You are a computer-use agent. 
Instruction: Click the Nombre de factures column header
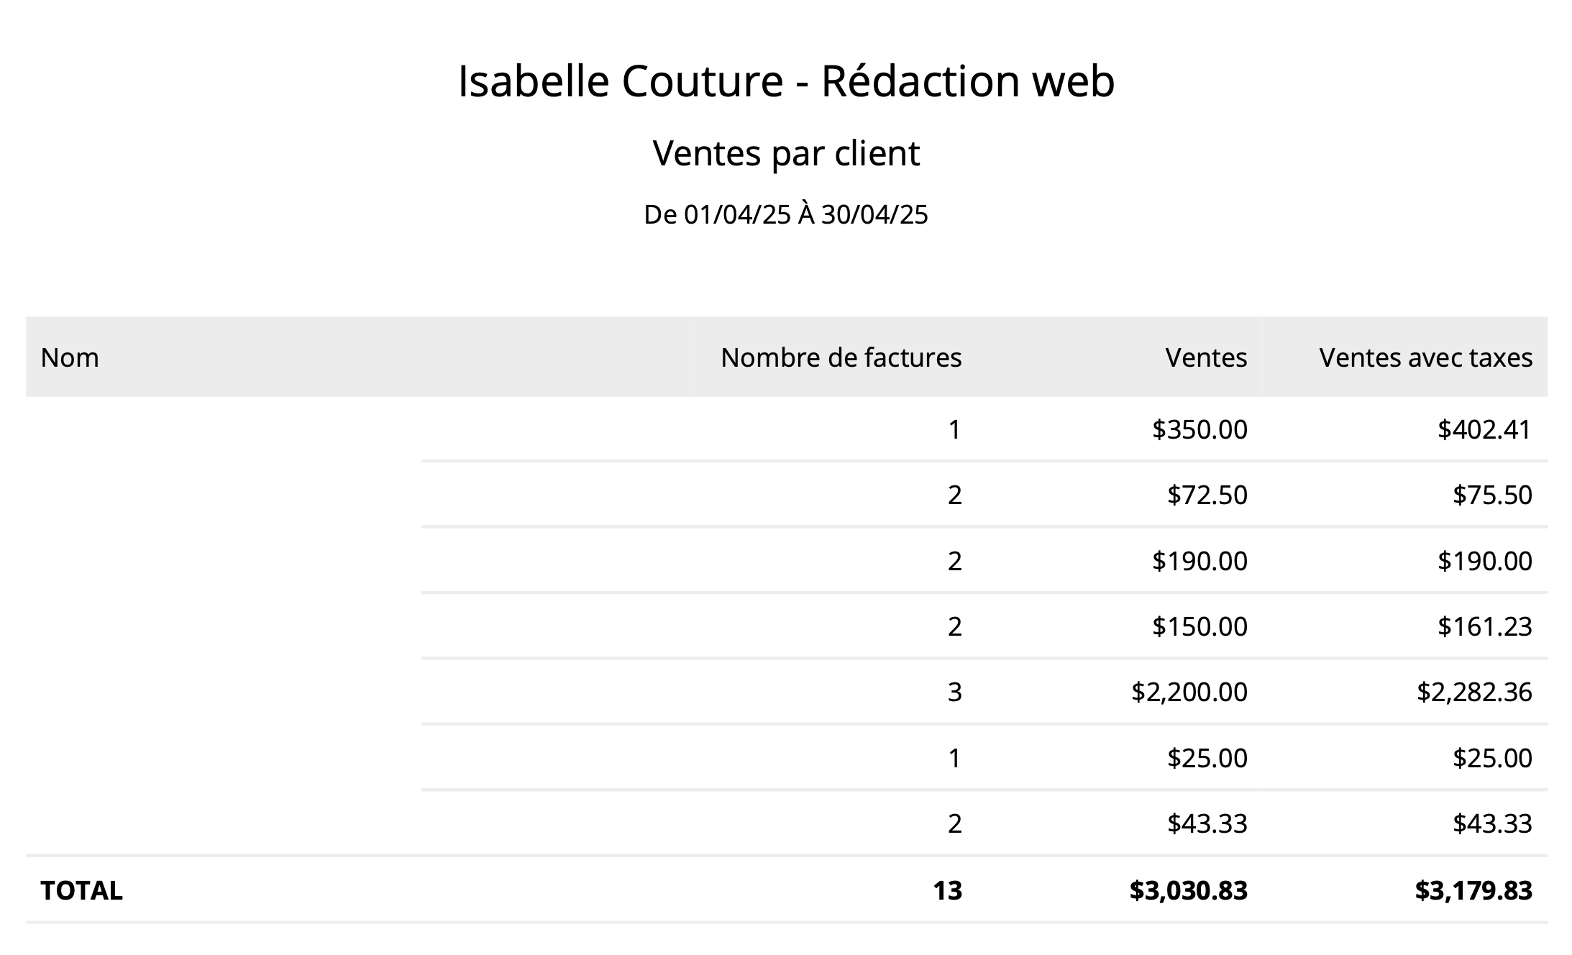point(841,357)
